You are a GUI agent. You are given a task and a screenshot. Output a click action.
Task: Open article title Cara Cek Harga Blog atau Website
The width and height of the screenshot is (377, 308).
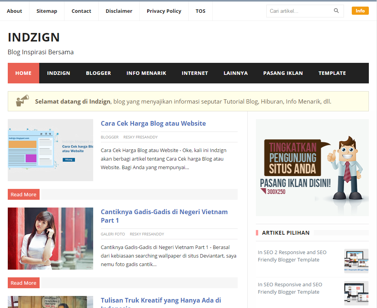[x=153, y=123]
